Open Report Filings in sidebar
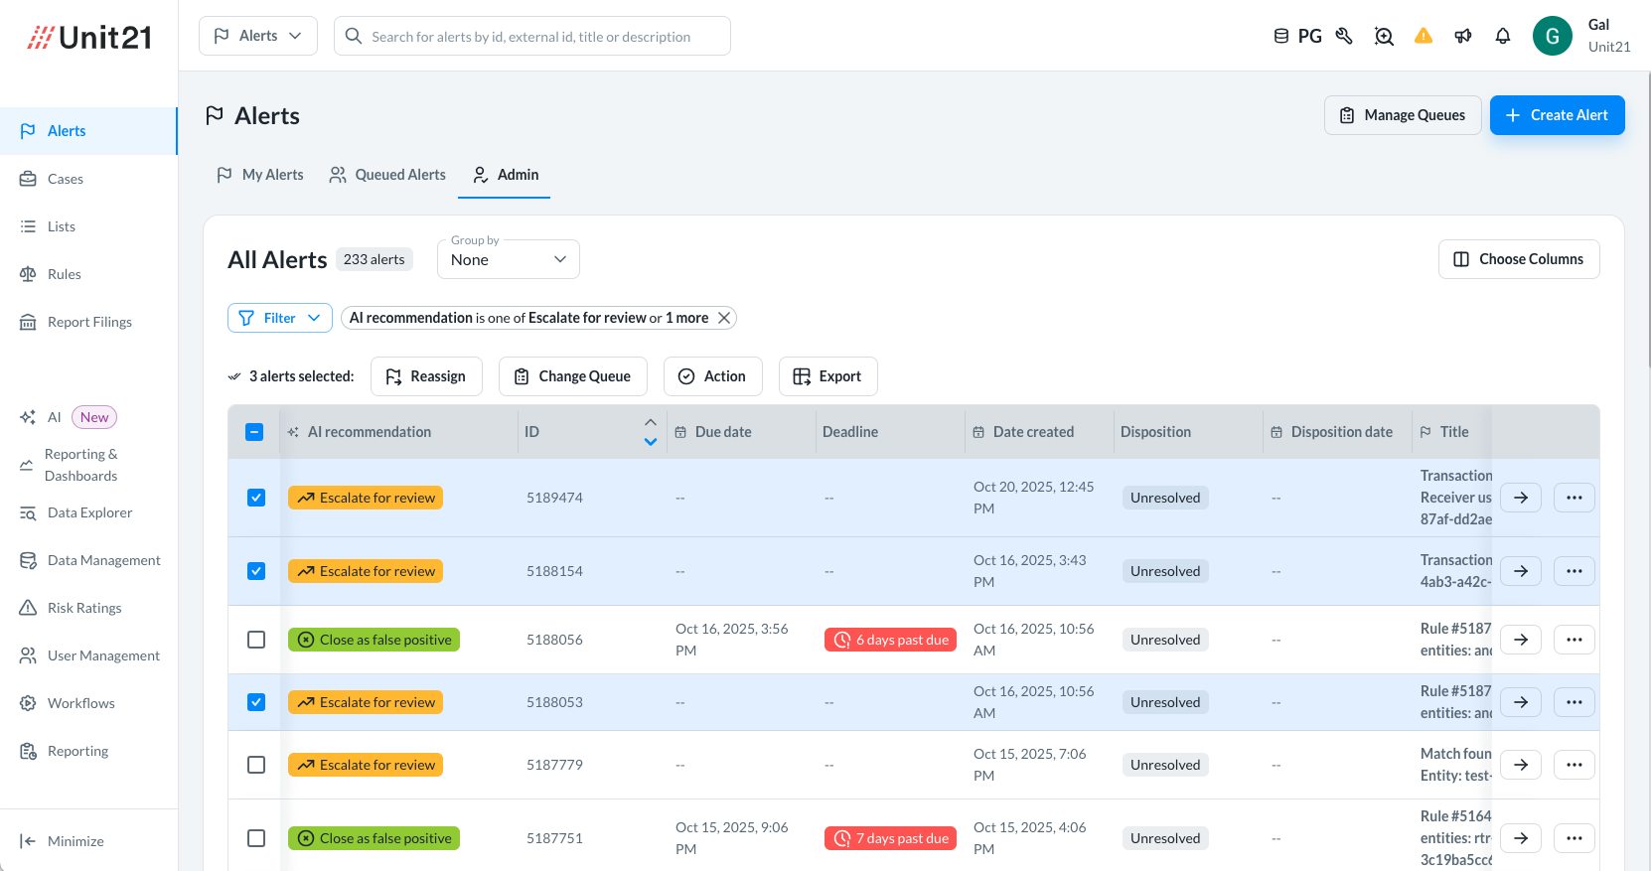The height and width of the screenshot is (871, 1651). point(88,322)
